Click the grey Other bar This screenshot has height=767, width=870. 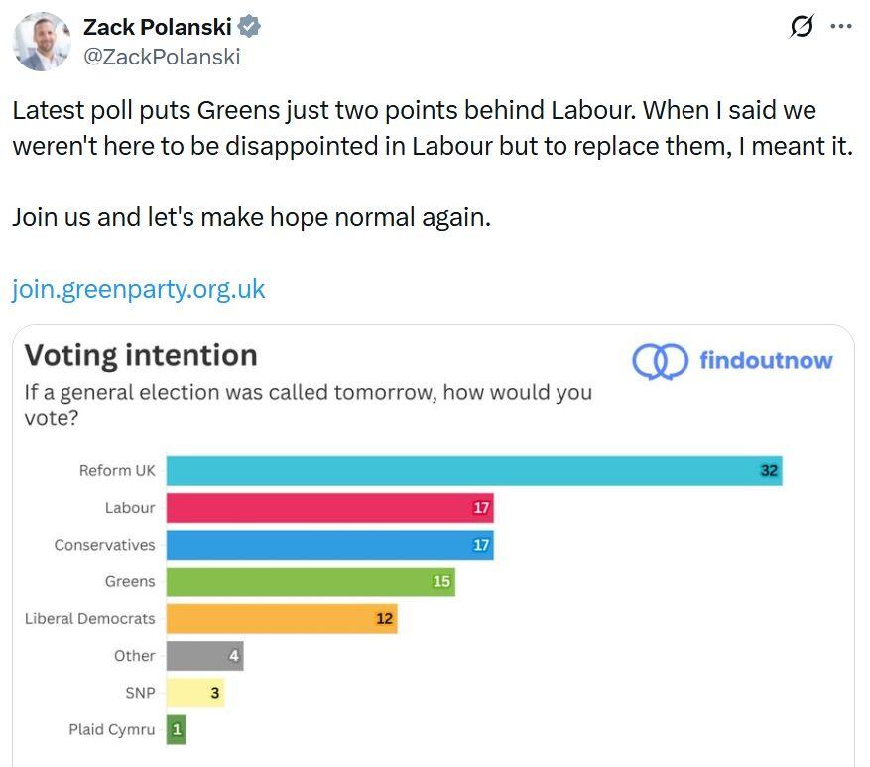pos(204,656)
